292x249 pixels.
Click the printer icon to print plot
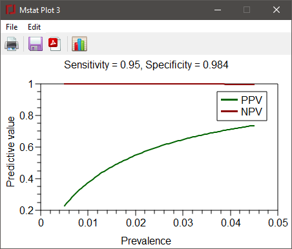click(x=12, y=44)
